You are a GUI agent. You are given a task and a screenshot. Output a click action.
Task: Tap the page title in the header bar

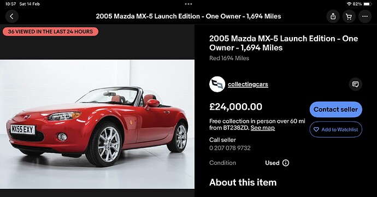coord(188,16)
